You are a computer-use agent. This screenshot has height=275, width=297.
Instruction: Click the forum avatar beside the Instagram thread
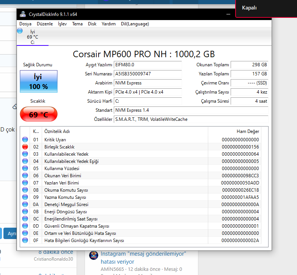(x=94, y=255)
